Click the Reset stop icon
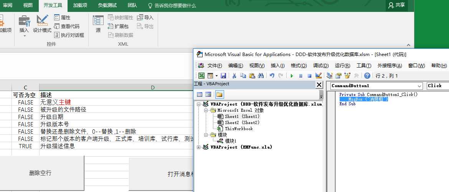The width and height of the screenshot is (449, 192). tap(309, 76)
